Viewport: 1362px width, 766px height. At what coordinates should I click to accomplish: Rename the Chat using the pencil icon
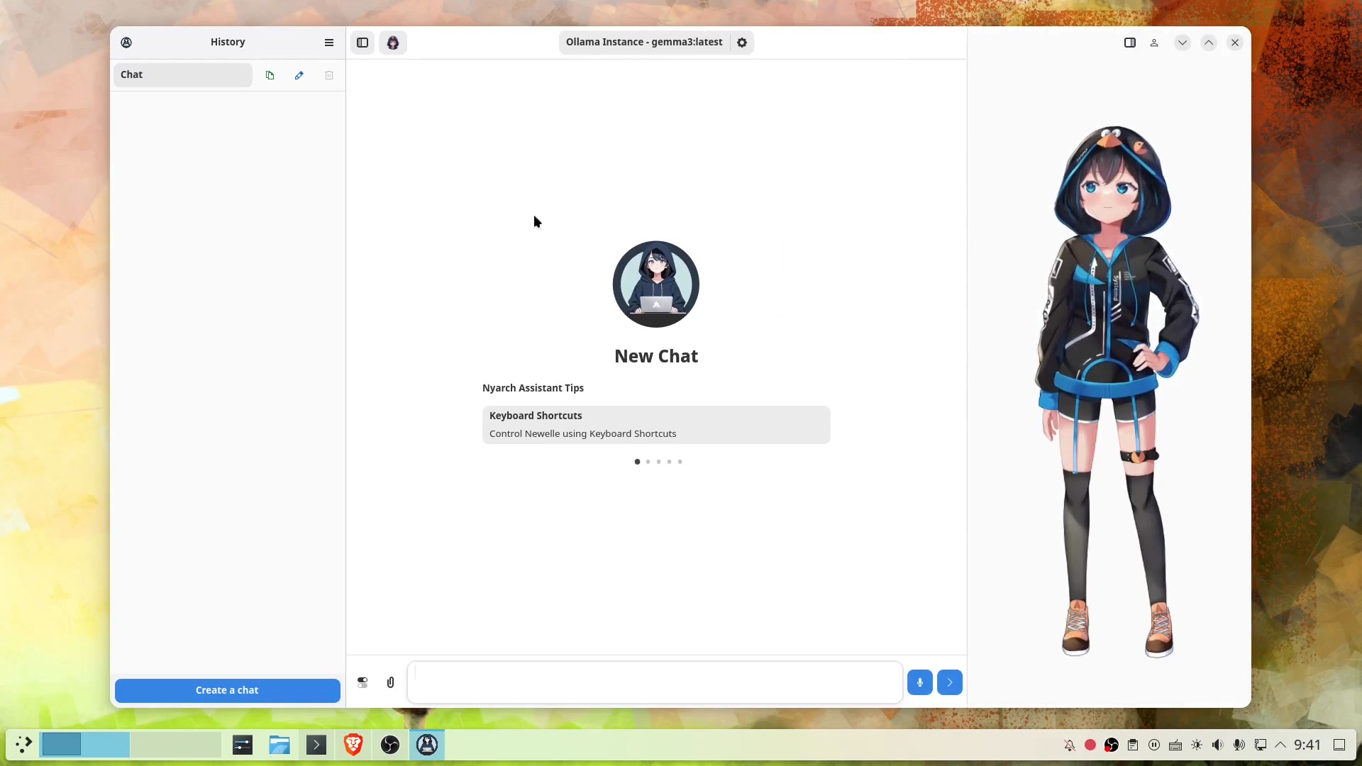click(x=299, y=75)
